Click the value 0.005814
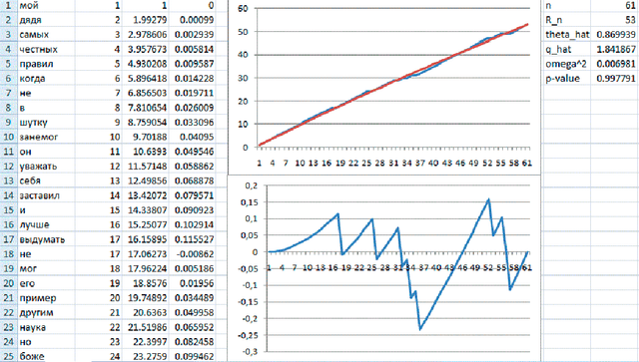The width and height of the screenshot is (639, 362). click(x=192, y=49)
